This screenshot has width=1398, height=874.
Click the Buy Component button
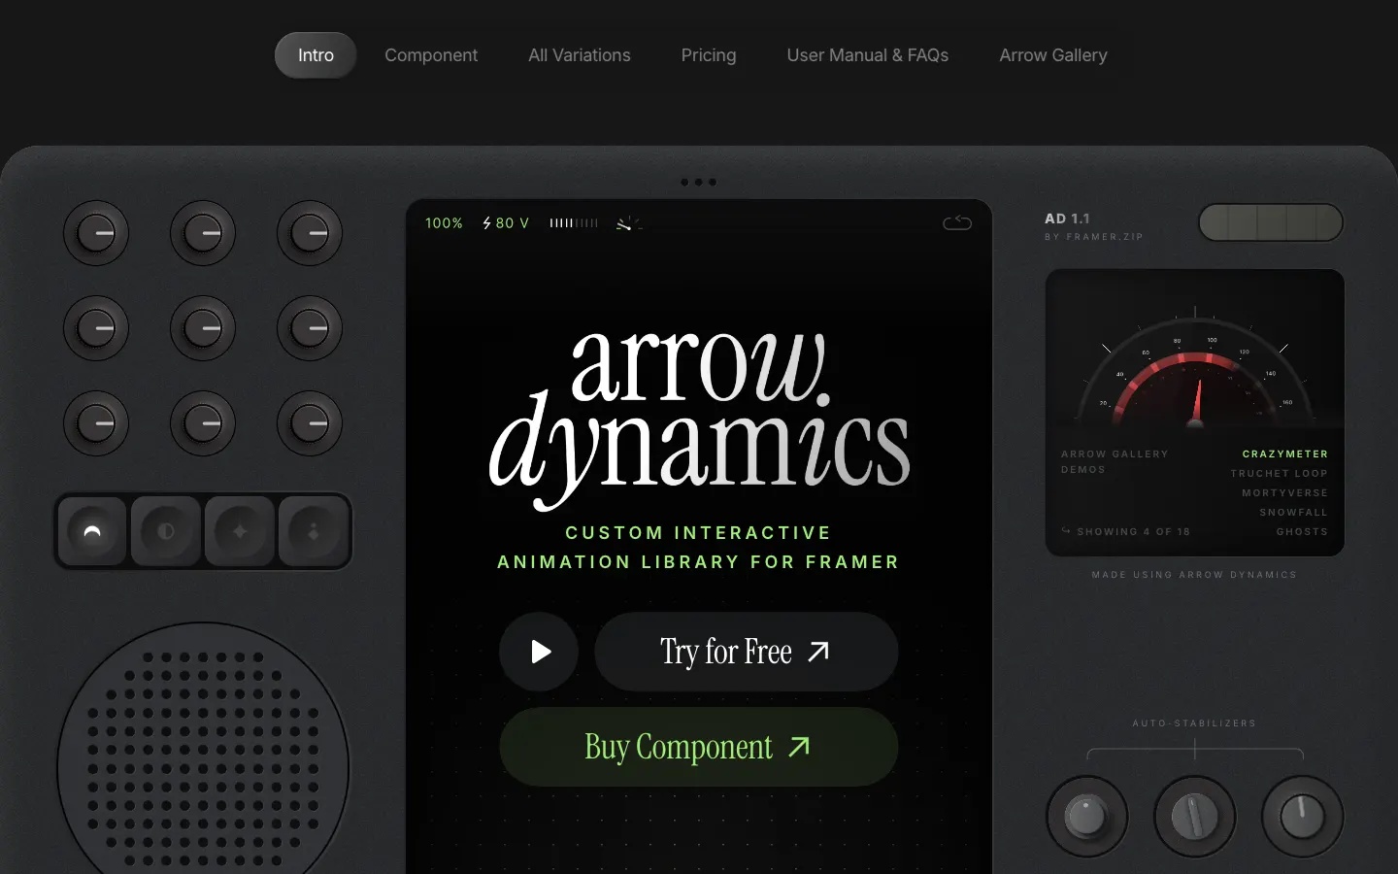pyautogui.click(x=698, y=747)
